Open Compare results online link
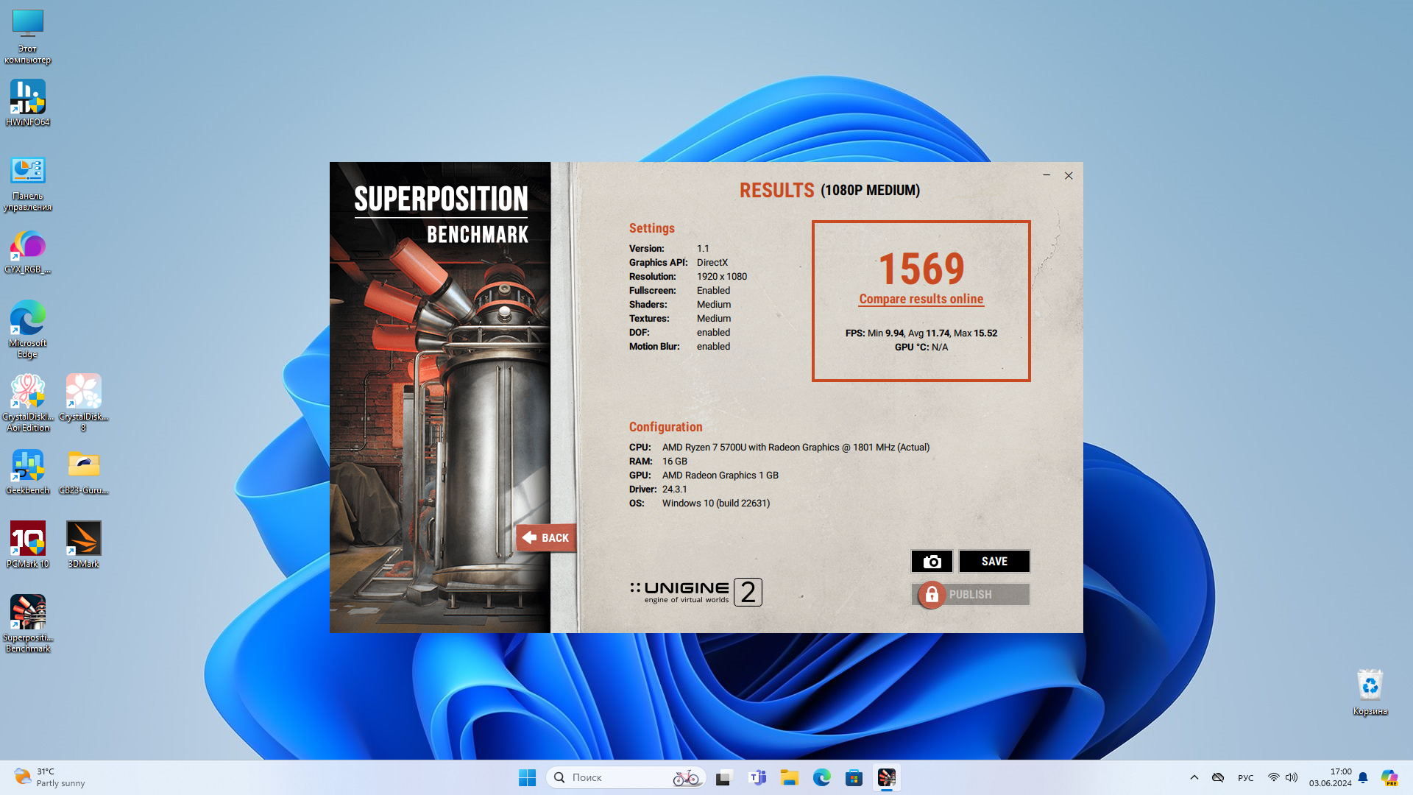 921,299
